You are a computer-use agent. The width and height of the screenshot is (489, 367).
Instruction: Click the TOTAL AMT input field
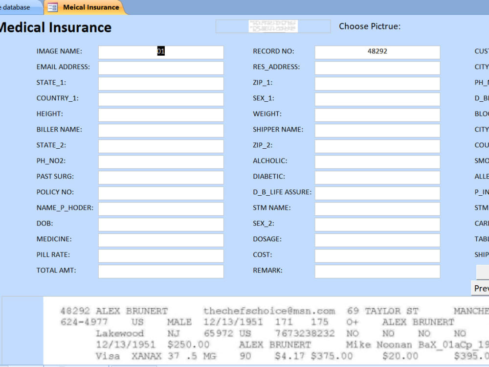161,272
